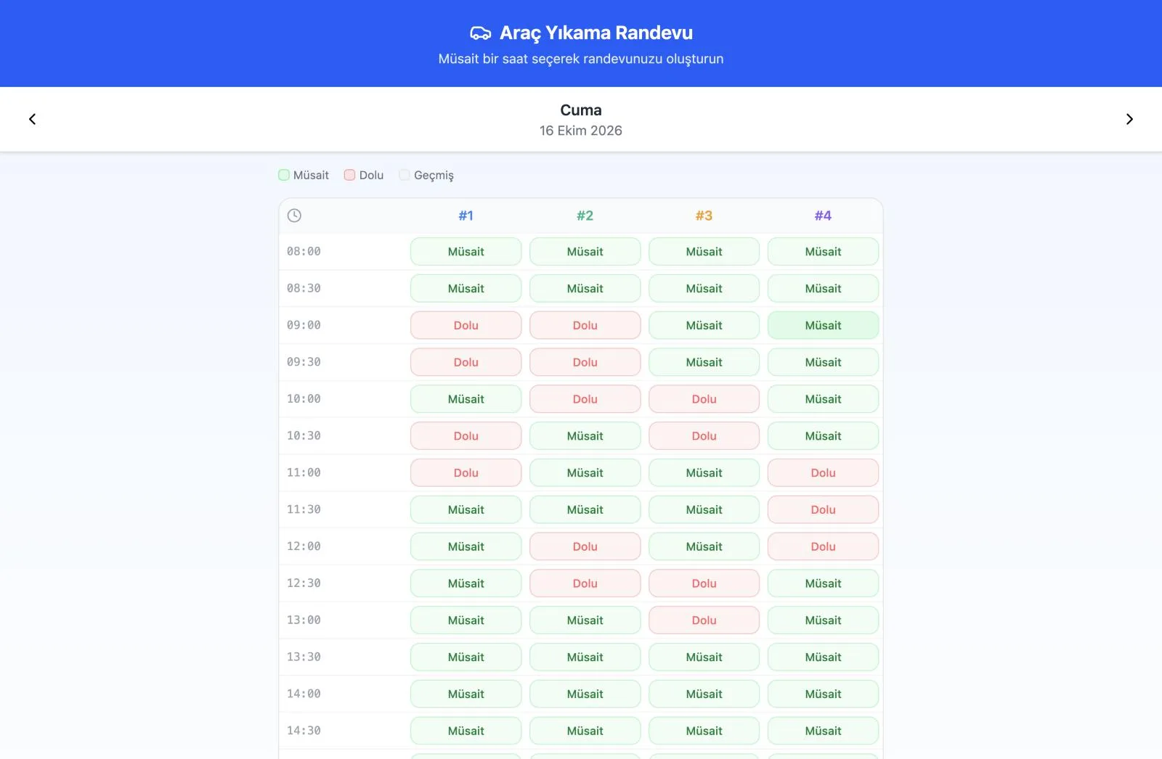Book 08:30 slot in bay #2
Viewport: 1162px width, 759px height.
click(x=585, y=289)
